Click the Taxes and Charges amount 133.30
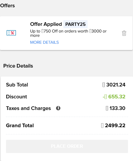The width and height of the screenshot is (133, 161). tap(117, 108)
